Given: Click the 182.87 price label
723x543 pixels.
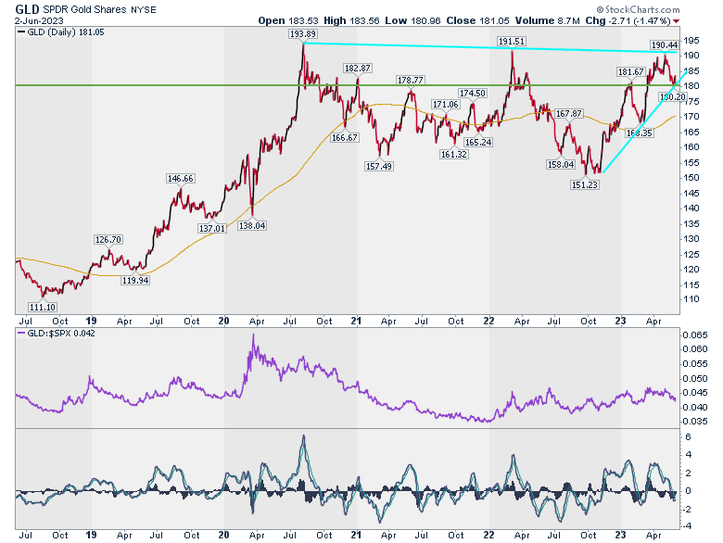Looking at the screenshot, I should [358, 69].
